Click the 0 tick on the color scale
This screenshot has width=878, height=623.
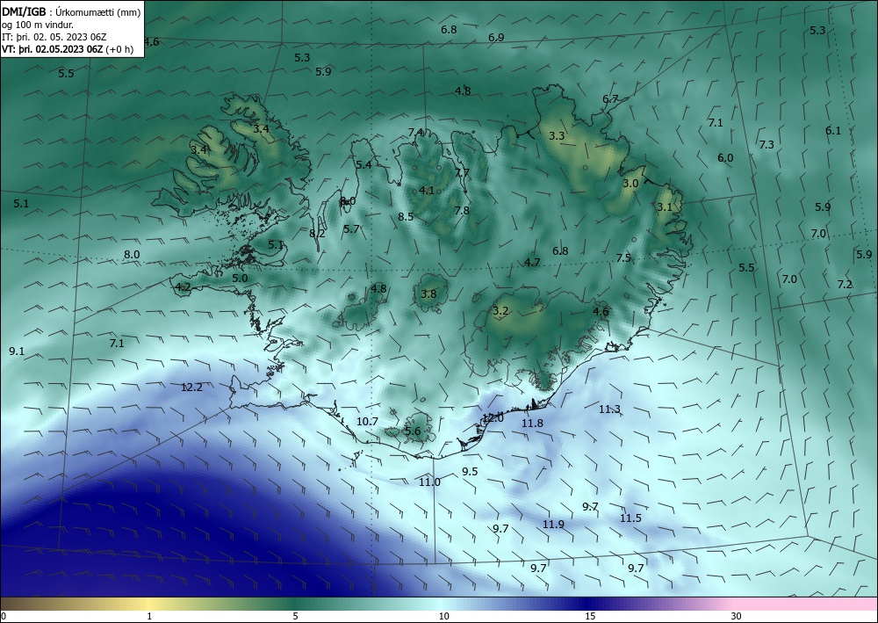[4, 617]
